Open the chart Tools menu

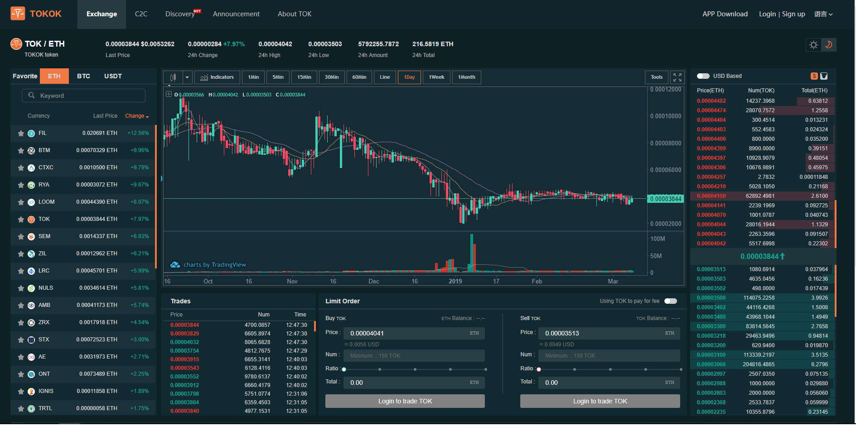click(657, 77)
